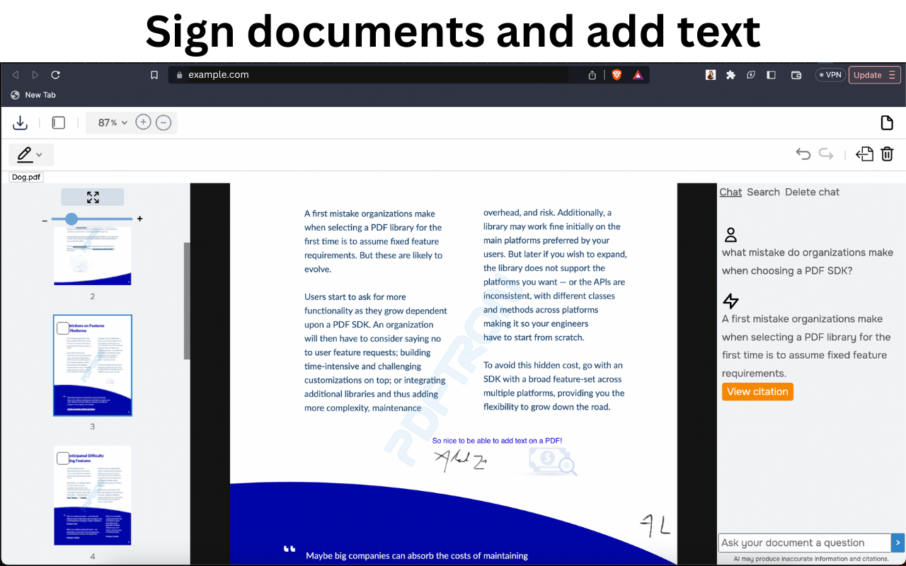Click the AI lightning bolt icon in chat
The height and width of the screenshot is (566, 906).
point(730,301)
